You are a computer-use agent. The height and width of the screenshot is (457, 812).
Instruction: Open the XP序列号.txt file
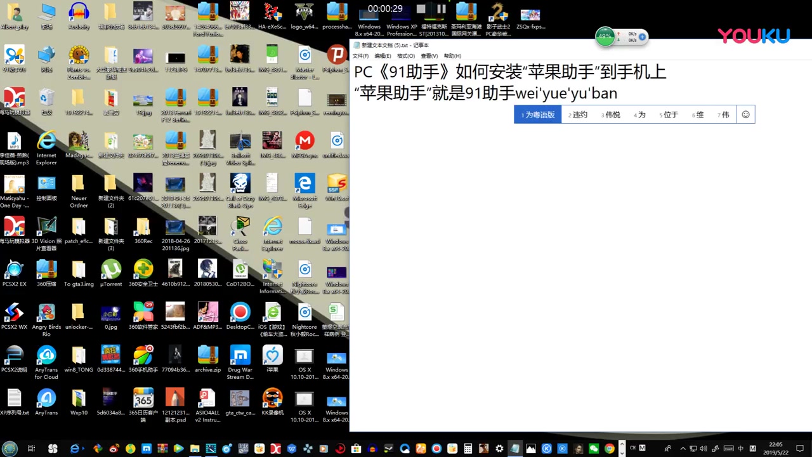(x=14, y=402)
